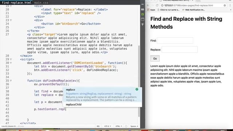Viewport: 233px width, 131px height.
Task: Focus the Find text input field
Action: pos(175,40)
